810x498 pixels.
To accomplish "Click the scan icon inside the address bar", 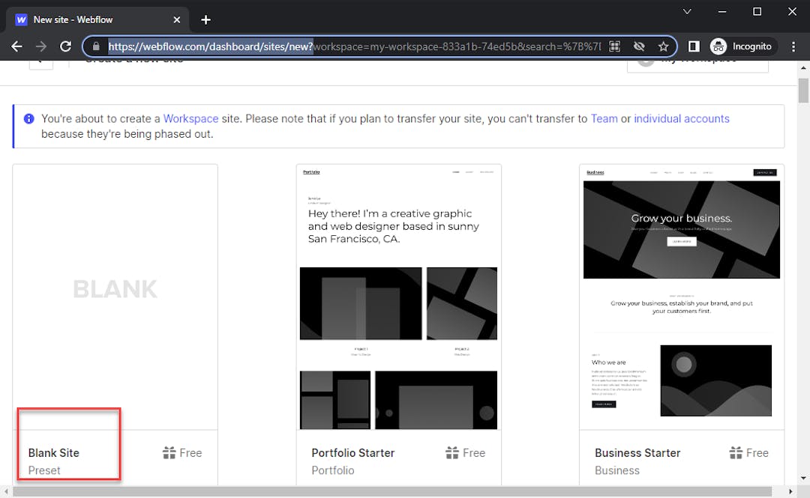I will tap(614, 46).
